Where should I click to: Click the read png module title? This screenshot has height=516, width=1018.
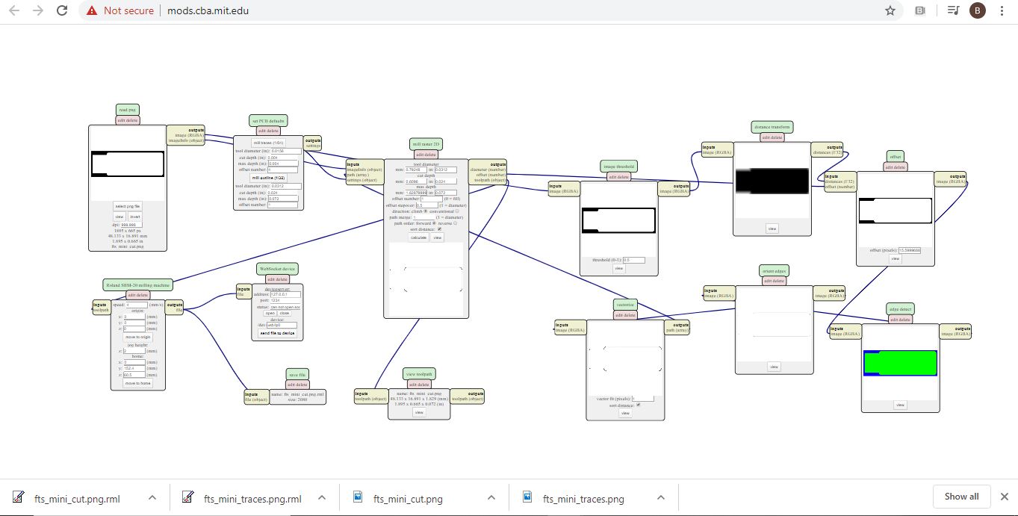tap(128, 110)
